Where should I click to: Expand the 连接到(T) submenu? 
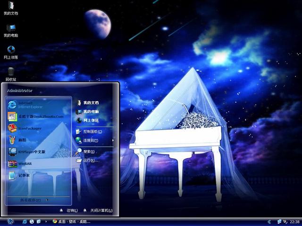(94, 140)
